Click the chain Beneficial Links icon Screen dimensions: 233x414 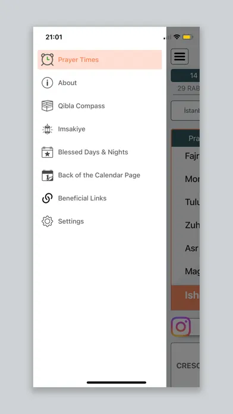click(x=47, y=198)
